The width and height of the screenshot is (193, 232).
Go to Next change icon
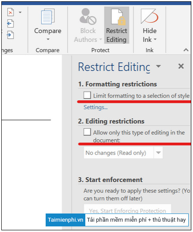click(10, 35)
